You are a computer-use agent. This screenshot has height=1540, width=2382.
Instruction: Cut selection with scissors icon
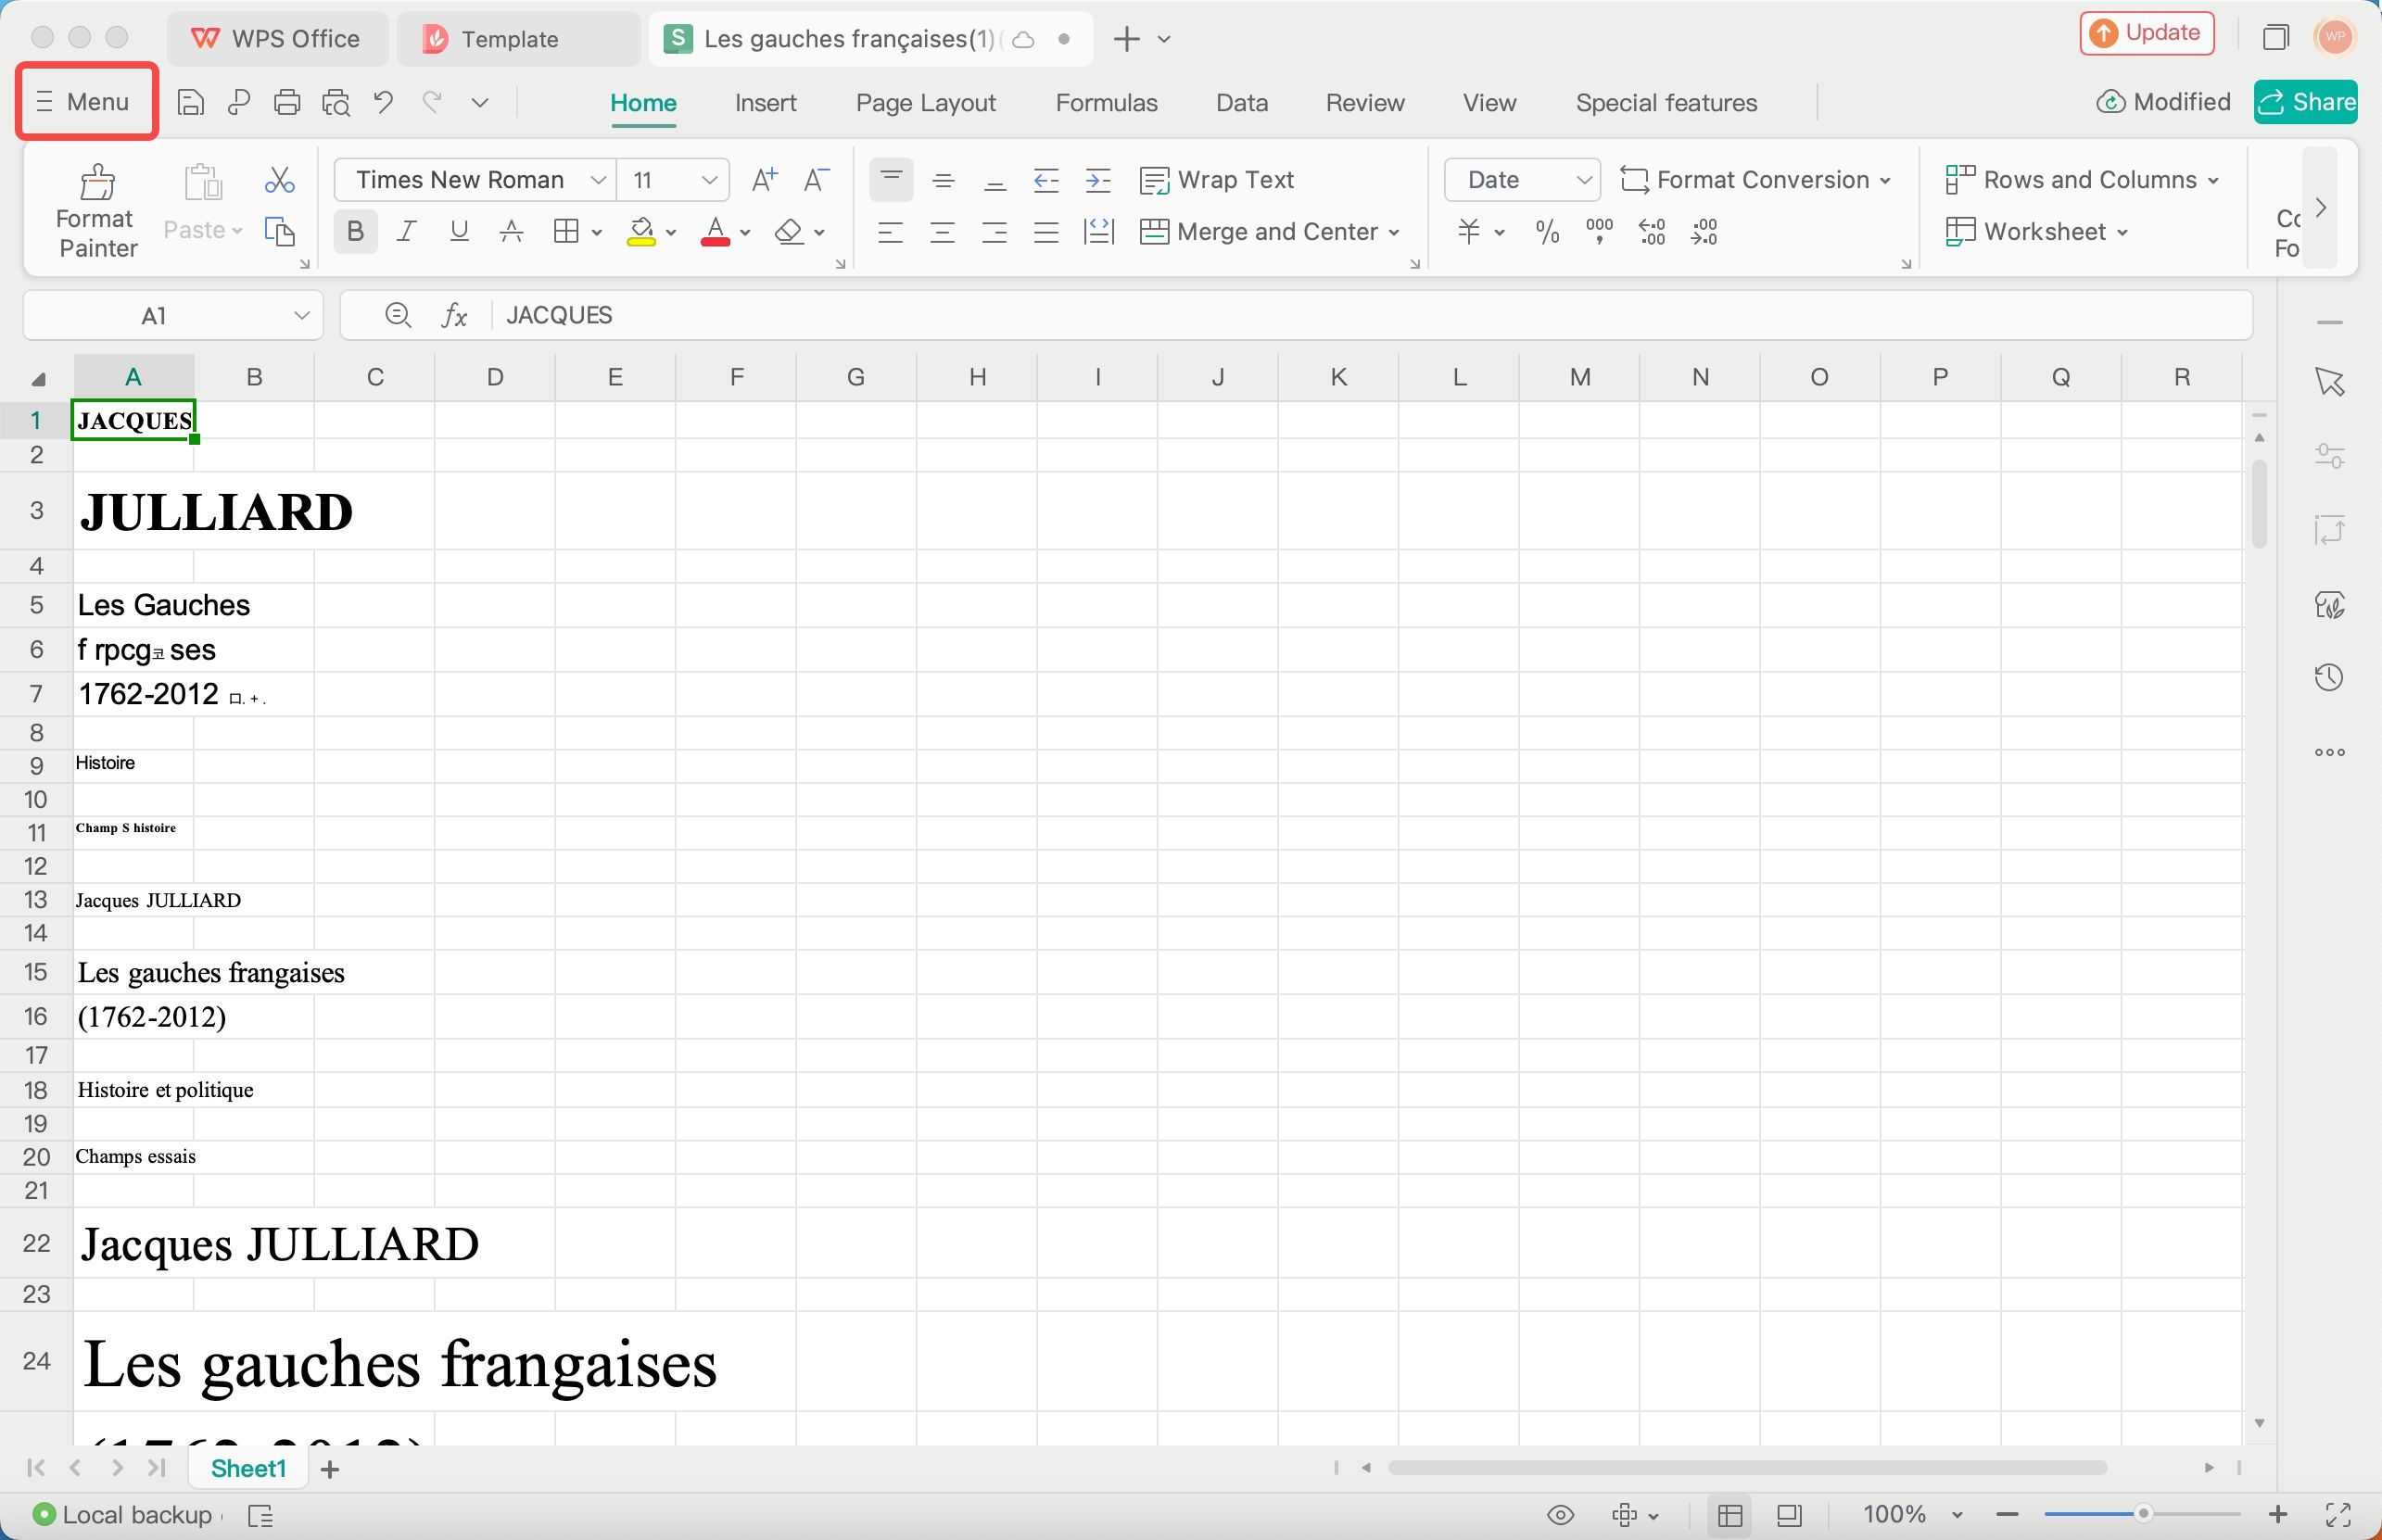coord(280,180)
